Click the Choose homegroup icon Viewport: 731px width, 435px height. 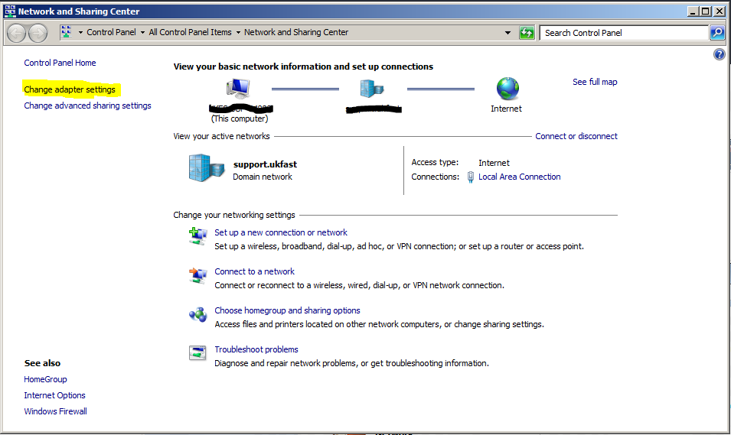pos(197,314)
